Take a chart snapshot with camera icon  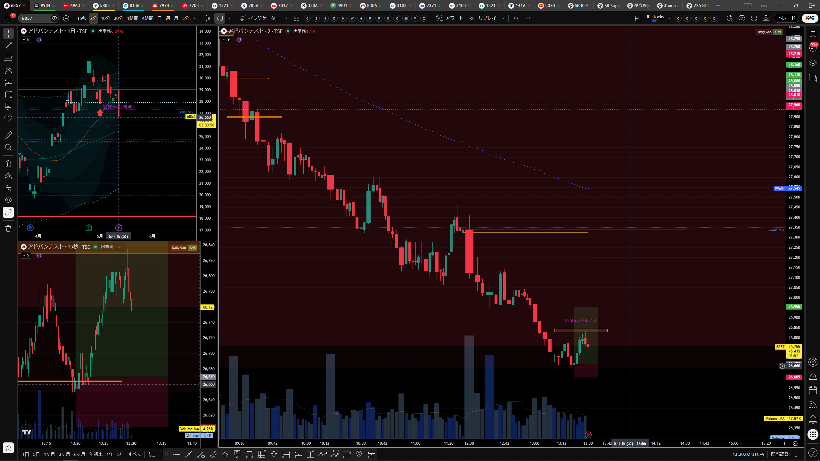pos(766,18)
